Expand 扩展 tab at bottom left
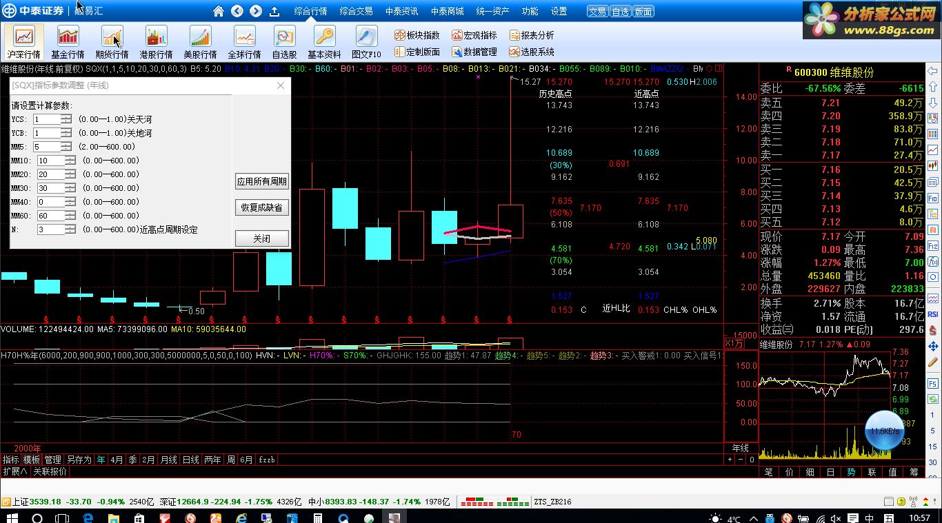Screen dimensions: 942x523 coord(14,472)
